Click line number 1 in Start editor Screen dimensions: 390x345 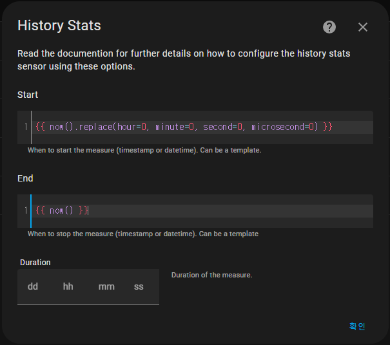pos(26,127)
